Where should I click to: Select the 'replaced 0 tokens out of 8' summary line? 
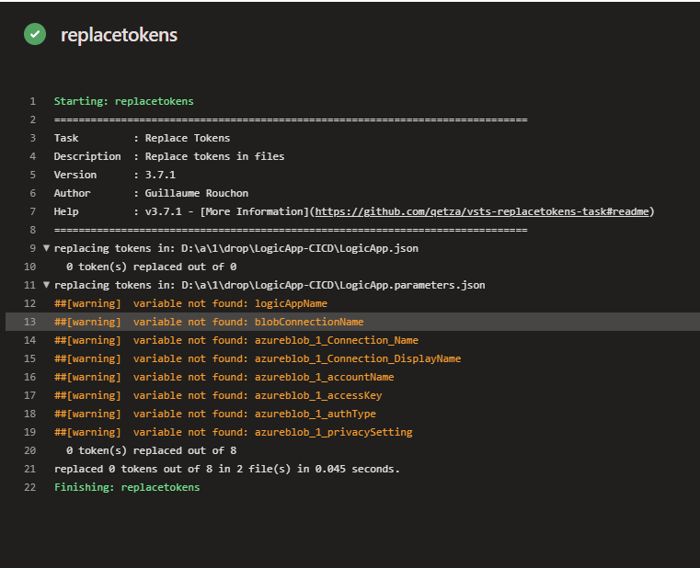coord(227,469)
